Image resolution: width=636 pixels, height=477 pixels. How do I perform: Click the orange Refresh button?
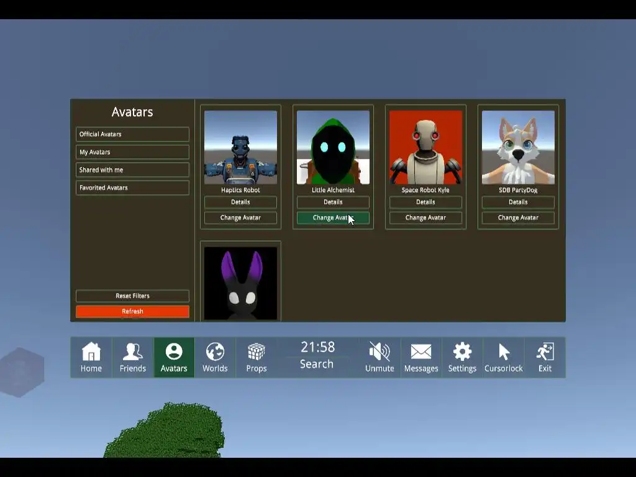[x=133, y=312]
